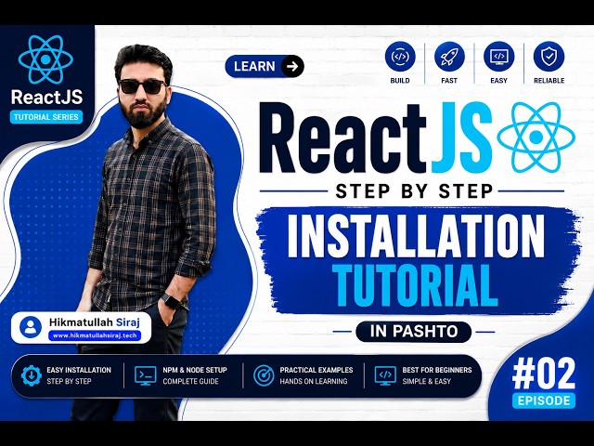Click the Hikmatullah Siraj name text

[95, 322]
